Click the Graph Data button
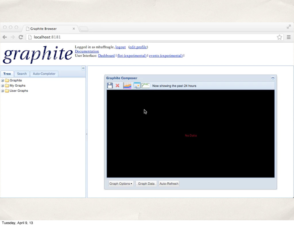 pos(146,184)
